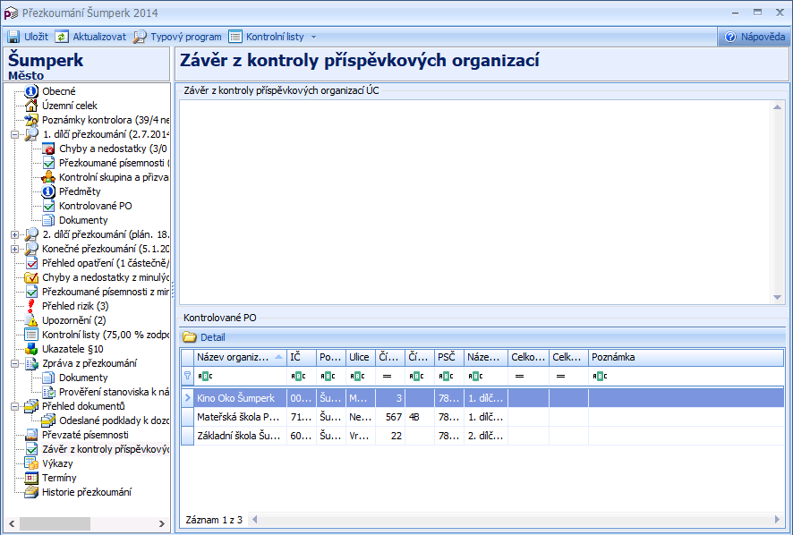This screenshot has width=793, height=535.
Task: Select Závěr z kontroly příspěvkových tree item
Action: tap(106, 449)
